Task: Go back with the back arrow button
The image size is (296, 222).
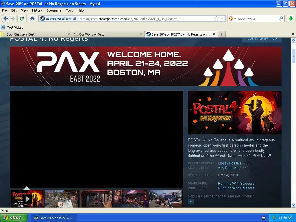Action: (5, 18)
